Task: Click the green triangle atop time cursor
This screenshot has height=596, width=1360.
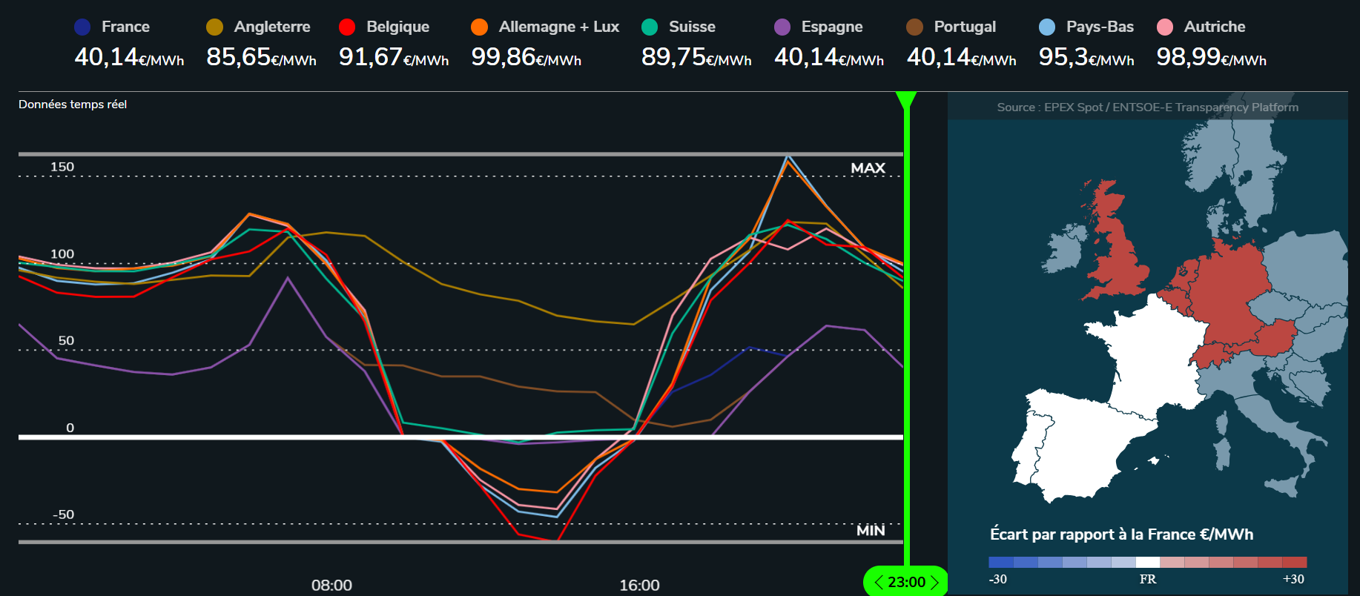Action: [x=906, y=100]
